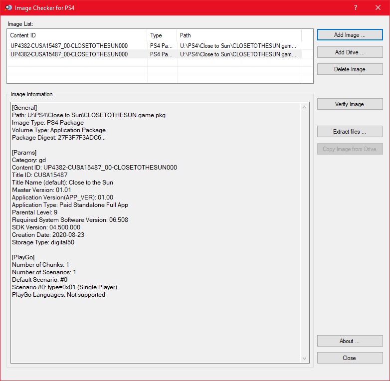Click the Volume Type: Application Package line

59,130
